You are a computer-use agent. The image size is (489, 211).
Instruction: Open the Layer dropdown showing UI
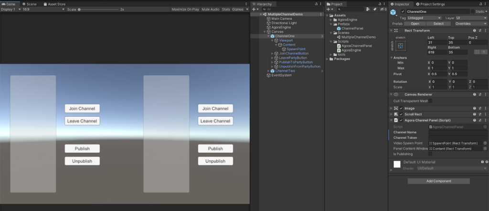(471, 18)
